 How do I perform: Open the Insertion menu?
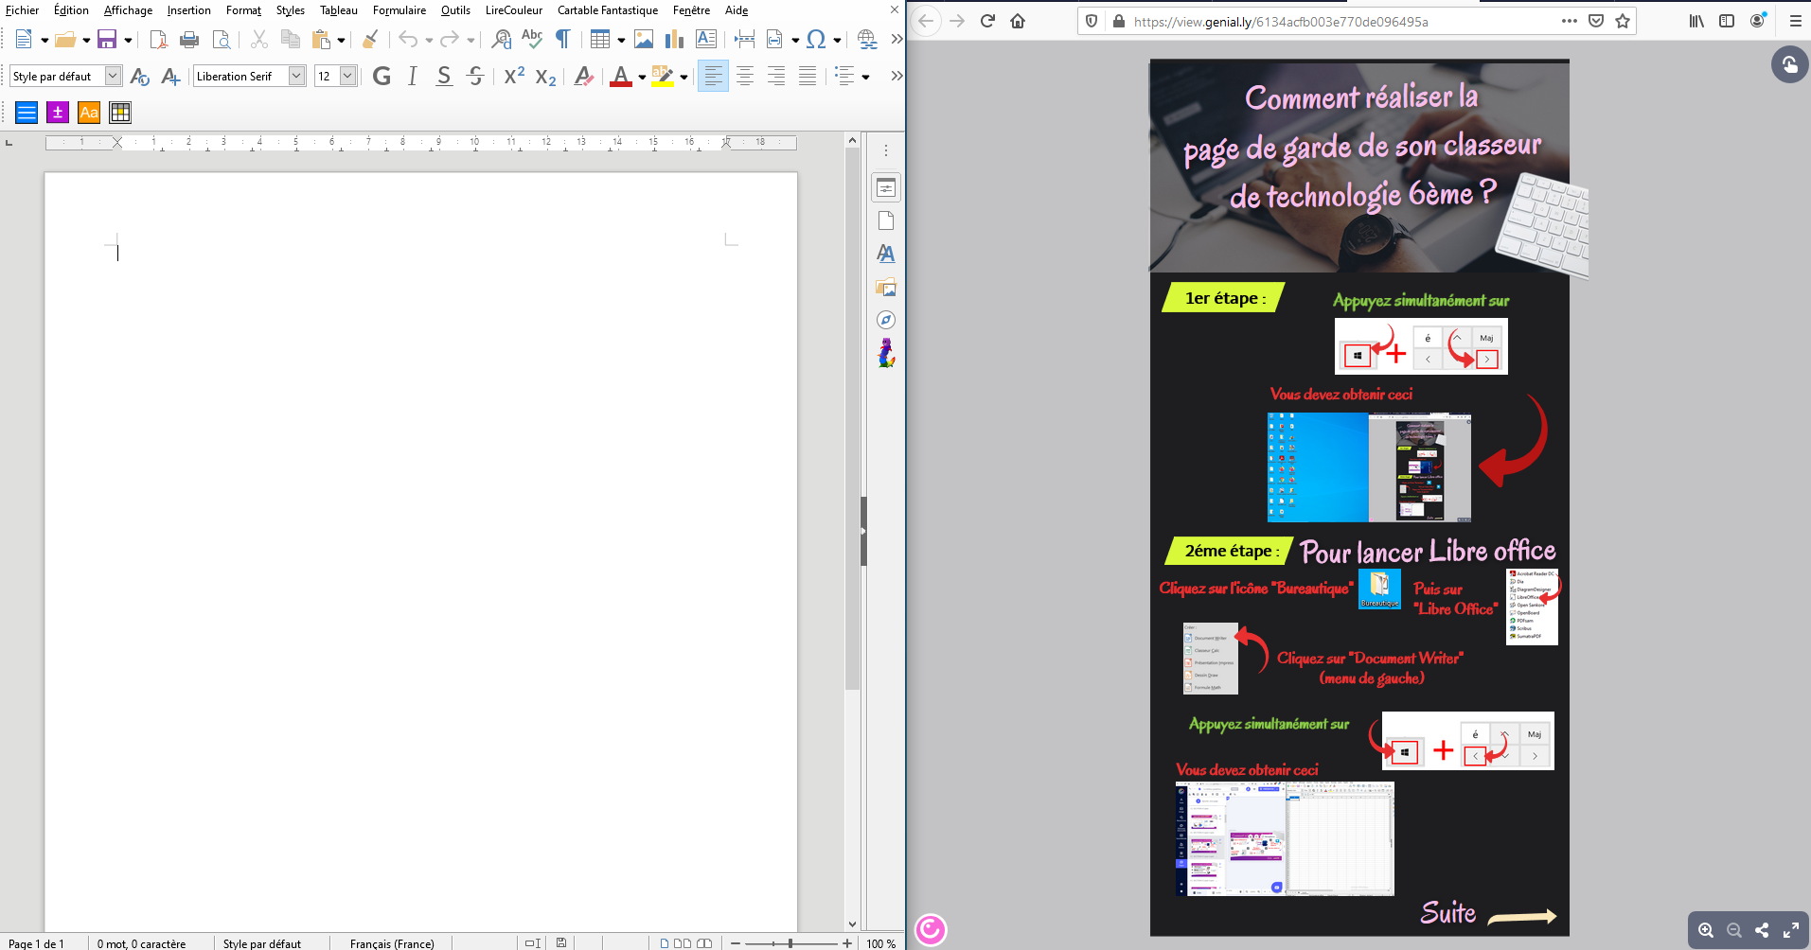pyautogui.click(x=189, y=10)
